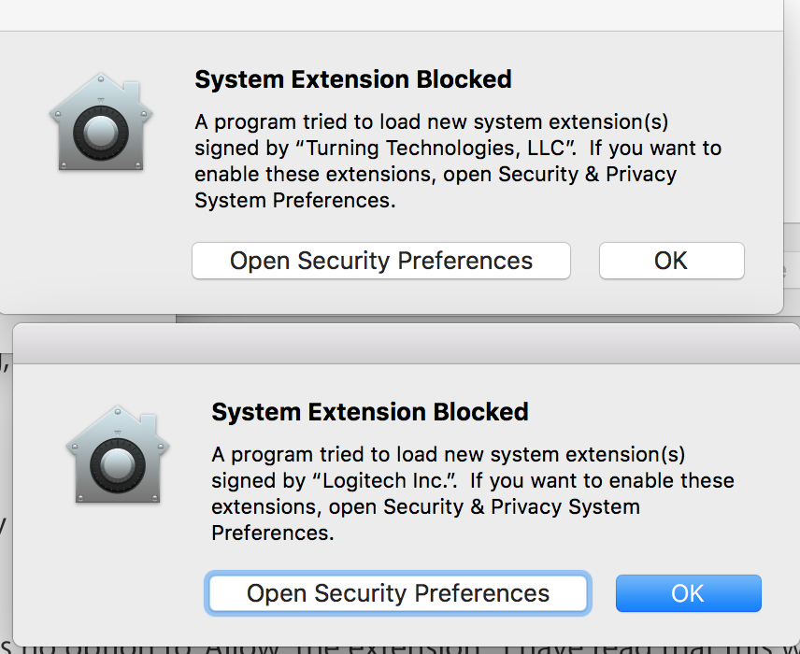Screen dimensions: 800x654
Task: Click the Logitech dialog's "System Extension Blocked" heading
Action: [370, 412]
